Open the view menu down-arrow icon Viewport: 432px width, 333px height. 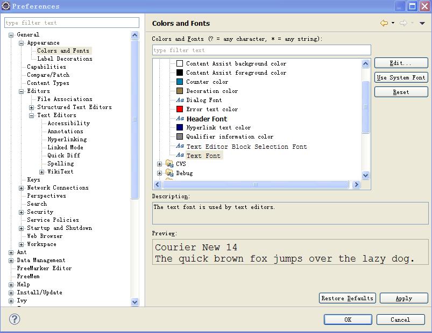click(x=422, y=23)
